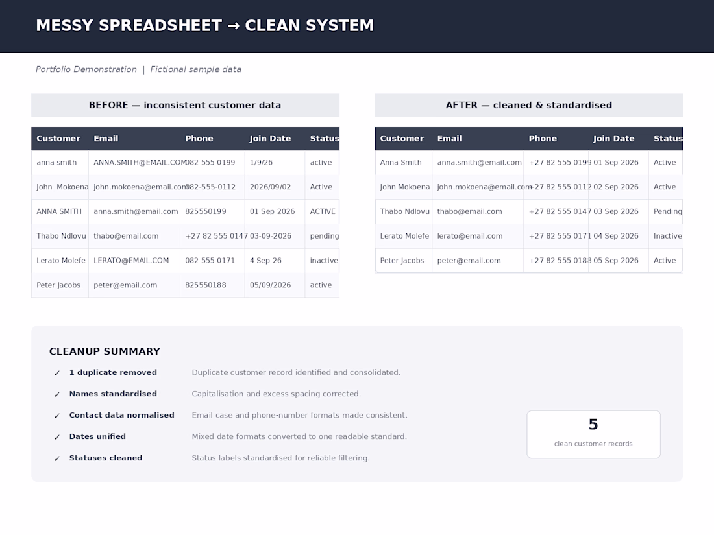
Task: Click the BEFORE table Join Date header
Action: tap(270, 139)
